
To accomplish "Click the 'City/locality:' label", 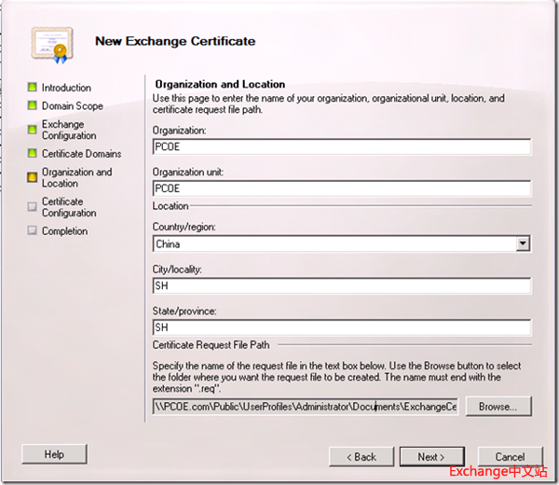I will [177, 270].
